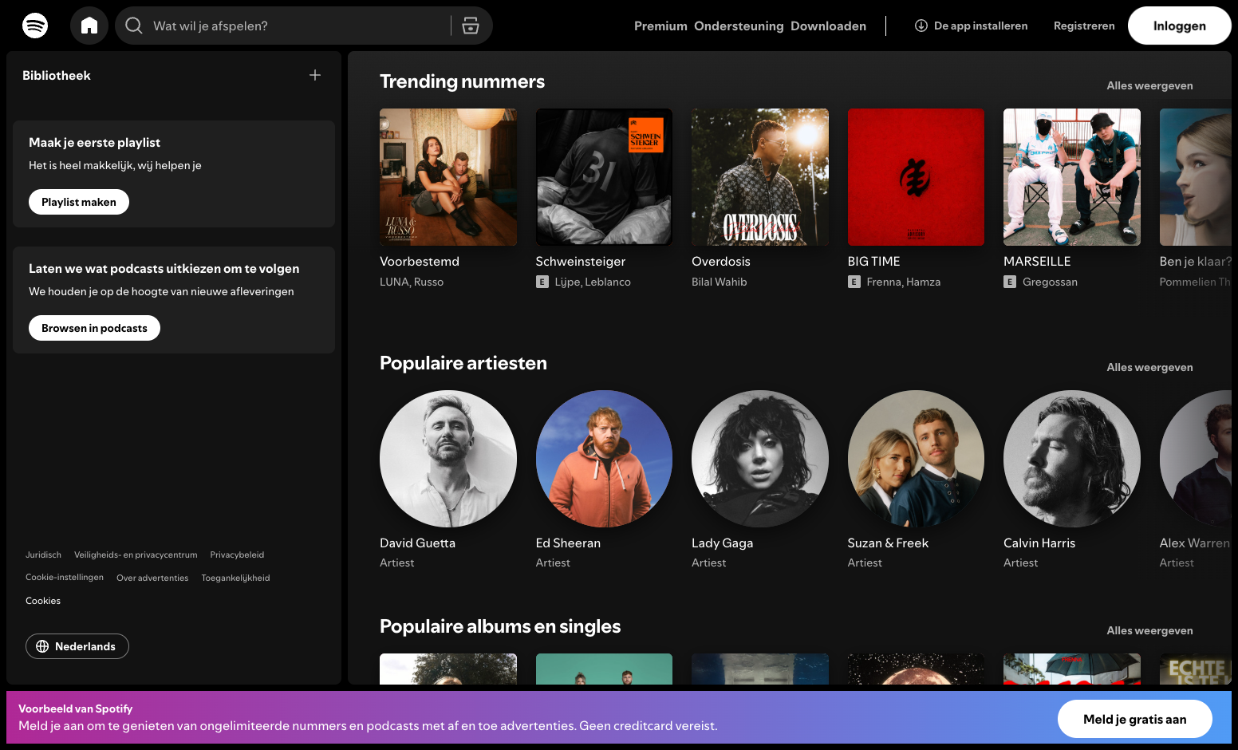This screenshot has height=750, width=1238.
Task: Click the explicit badge under BIG TIME
Action: [854, 282]
